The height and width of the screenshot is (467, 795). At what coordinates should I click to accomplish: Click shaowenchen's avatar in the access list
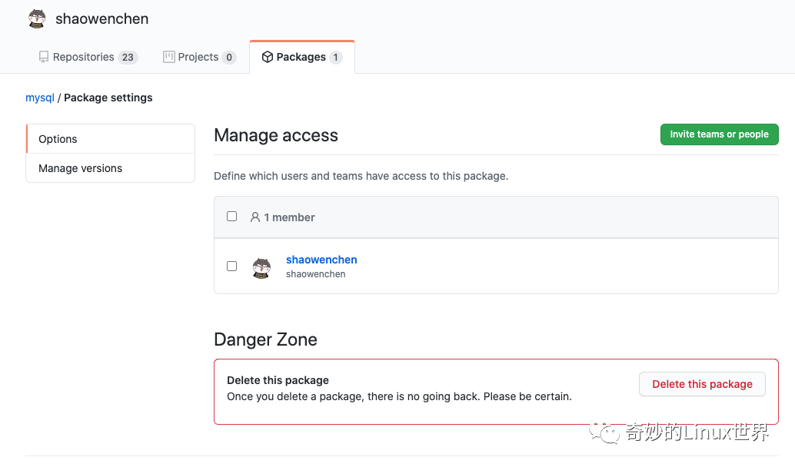(261, 267)
